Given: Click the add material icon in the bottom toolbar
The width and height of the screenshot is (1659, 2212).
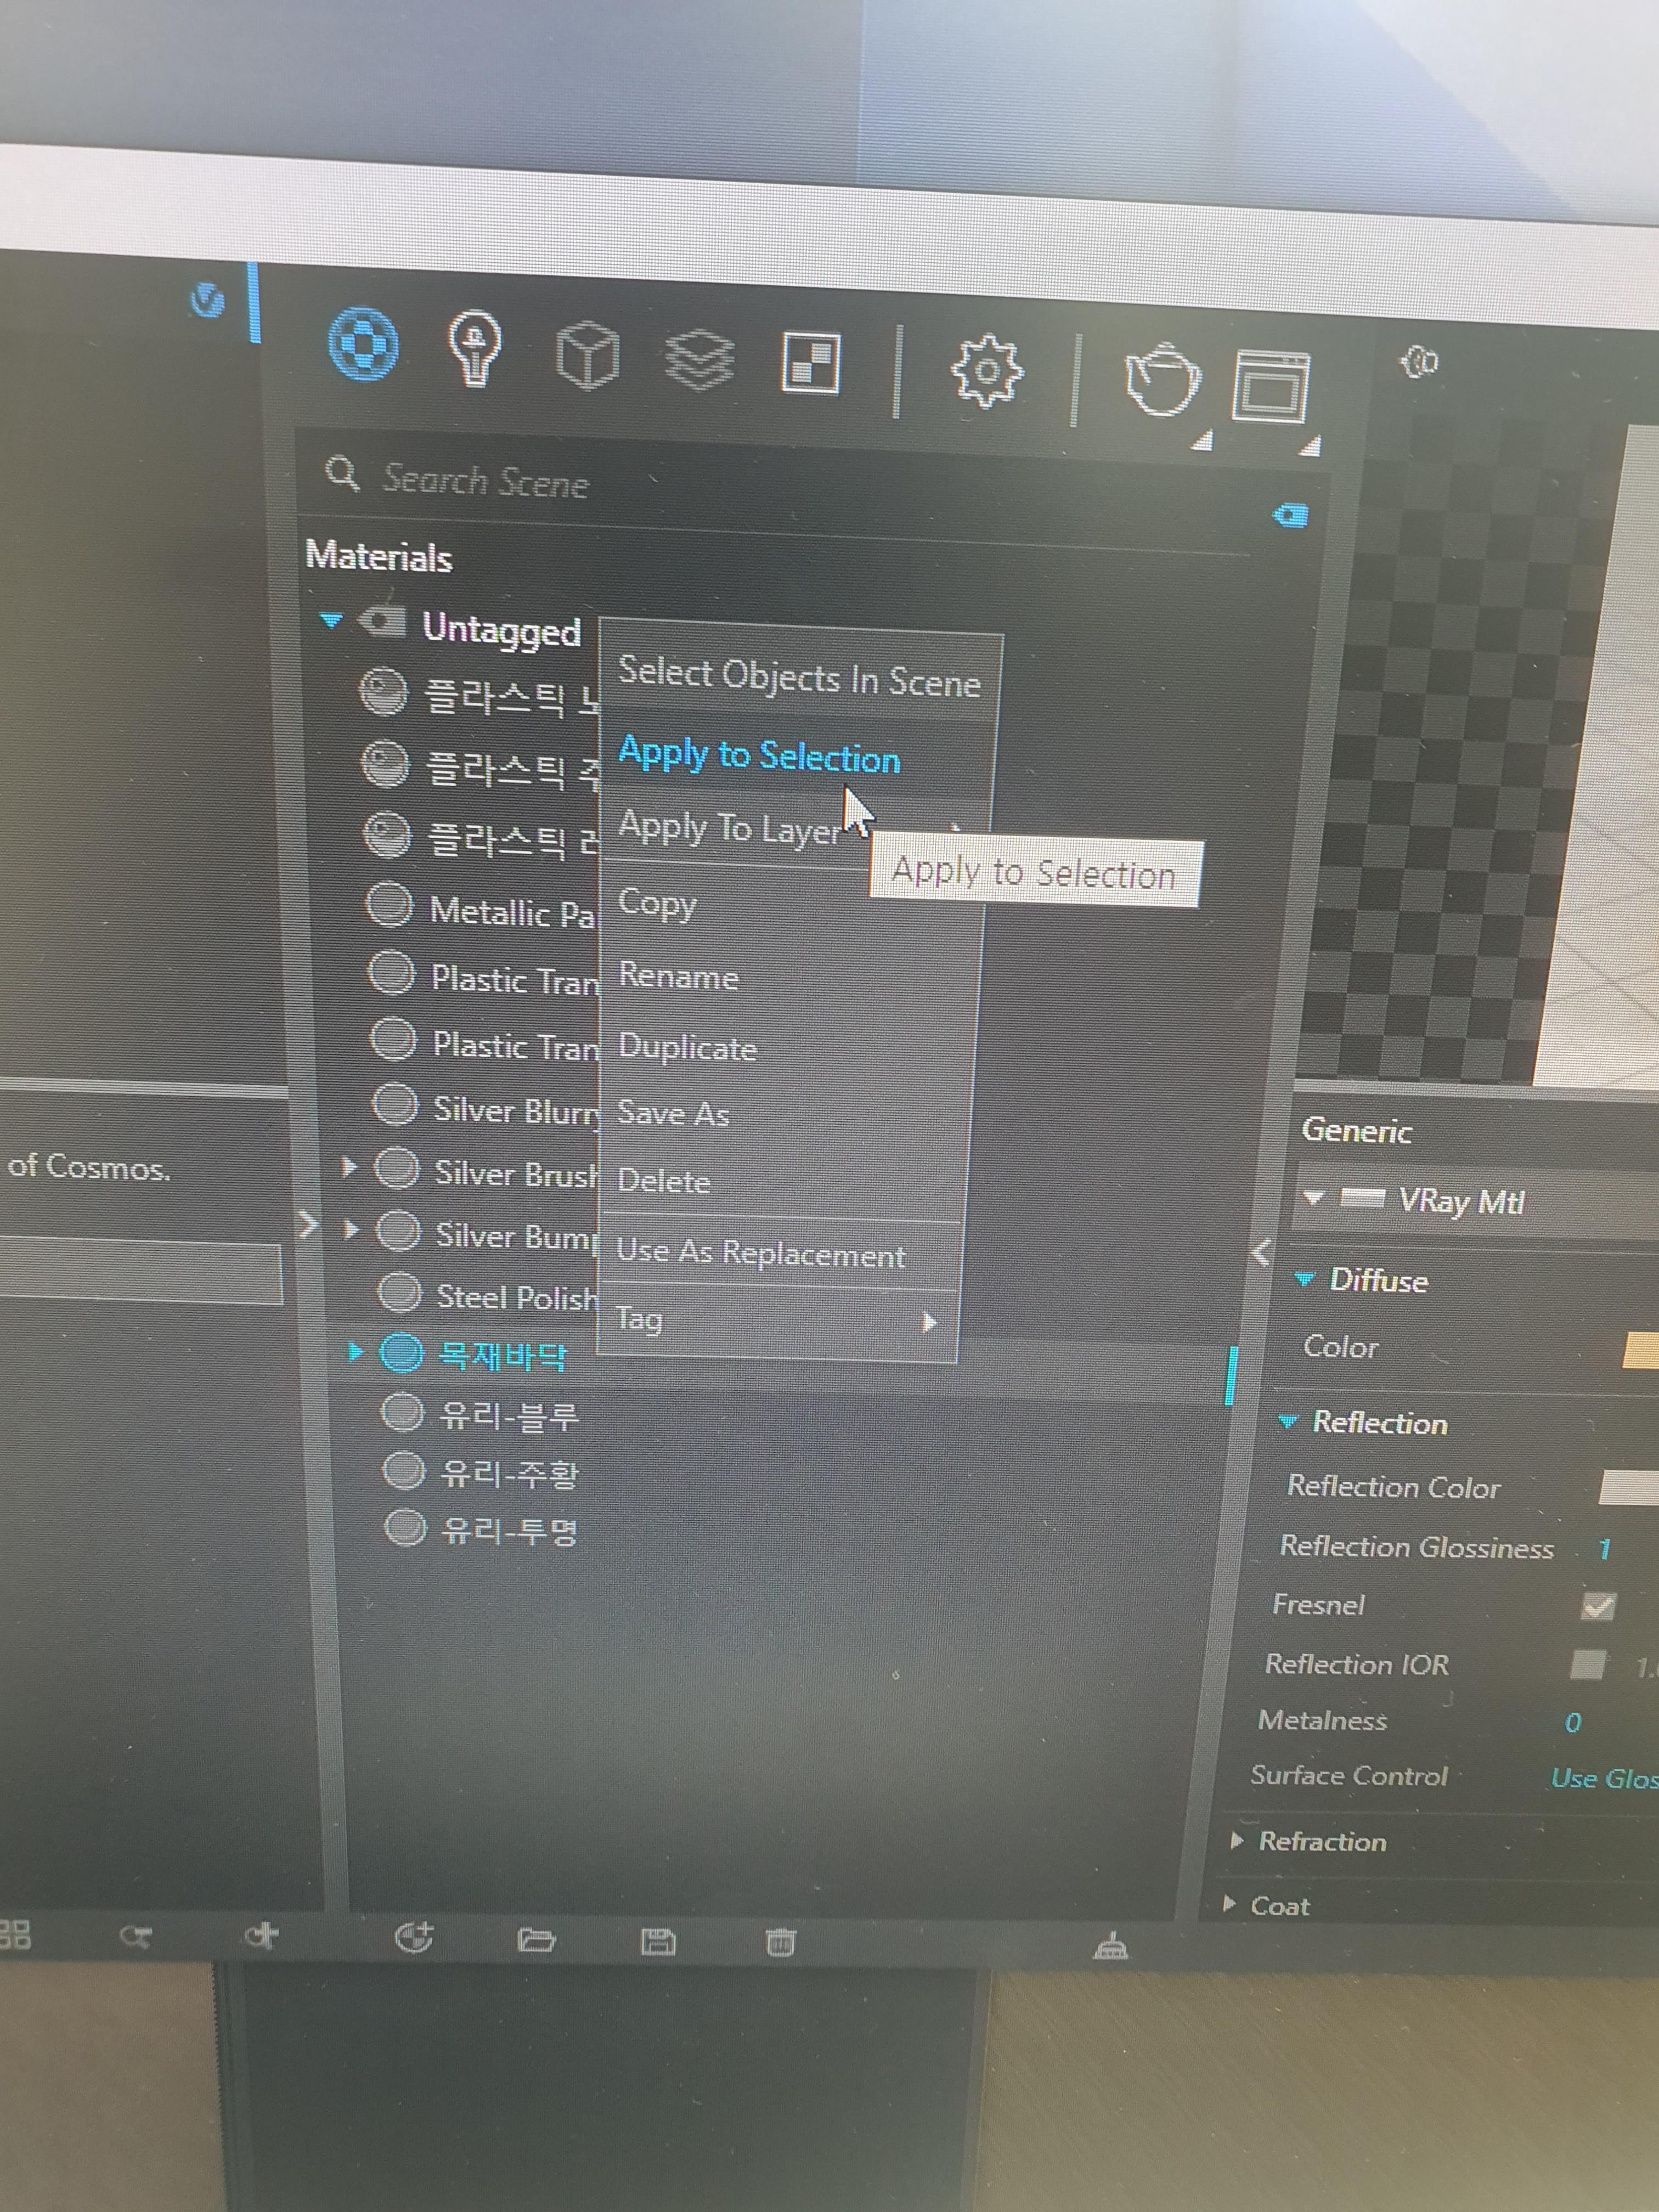Looking at the screenshot, I should click(x=414, y=1938).
